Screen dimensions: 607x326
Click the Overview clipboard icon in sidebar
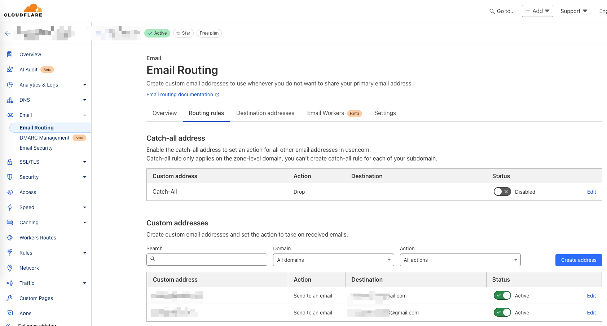10,54
